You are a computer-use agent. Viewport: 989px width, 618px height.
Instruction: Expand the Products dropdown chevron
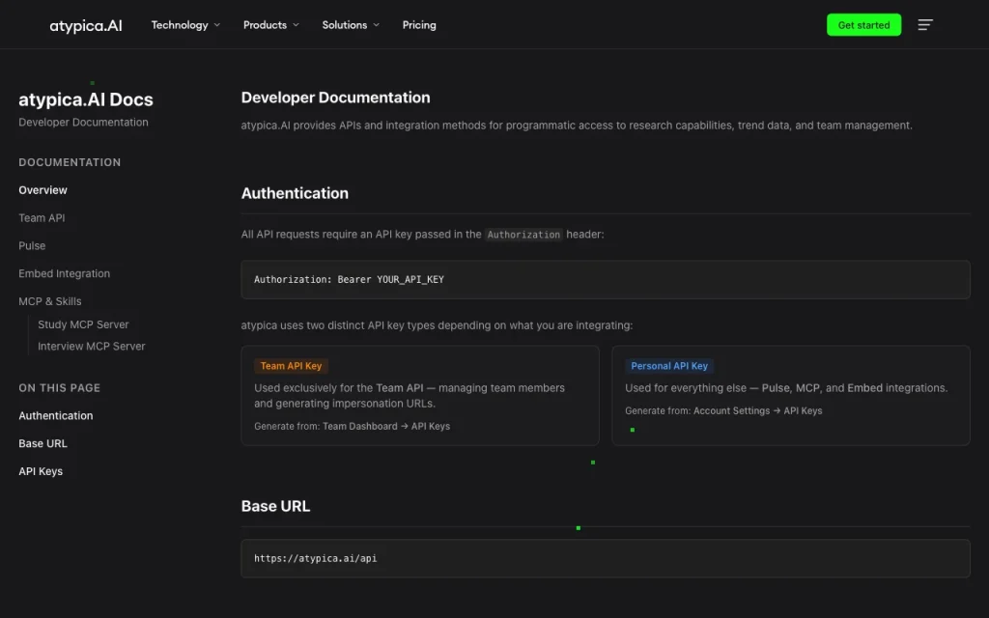pyautogui.click(x=296, y=25)
